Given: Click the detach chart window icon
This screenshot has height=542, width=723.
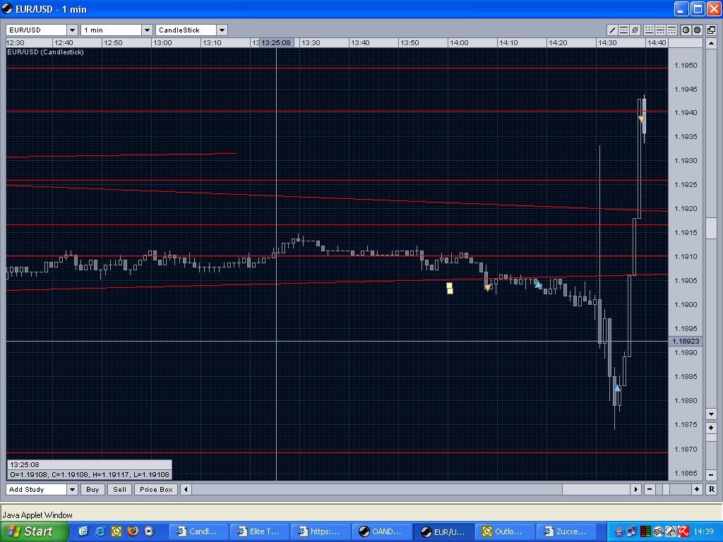Looking at the screenshot, I should (711, 30).
